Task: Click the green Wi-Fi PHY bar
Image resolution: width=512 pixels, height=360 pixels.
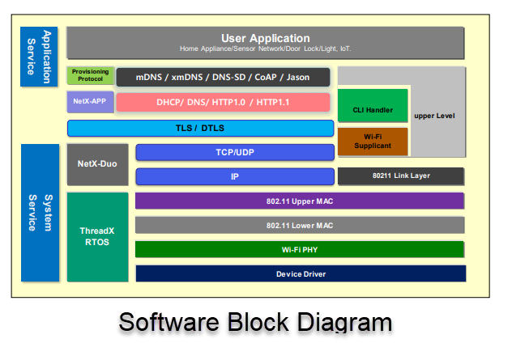Action: point(300,249)
